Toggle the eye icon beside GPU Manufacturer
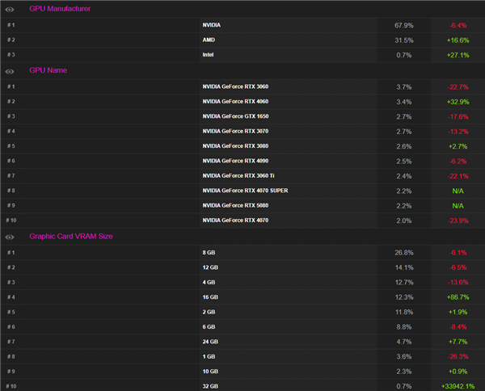Screen dimensions: 485x391 [11, 9]
